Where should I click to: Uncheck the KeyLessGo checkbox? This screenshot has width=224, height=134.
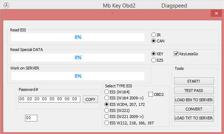176,54
